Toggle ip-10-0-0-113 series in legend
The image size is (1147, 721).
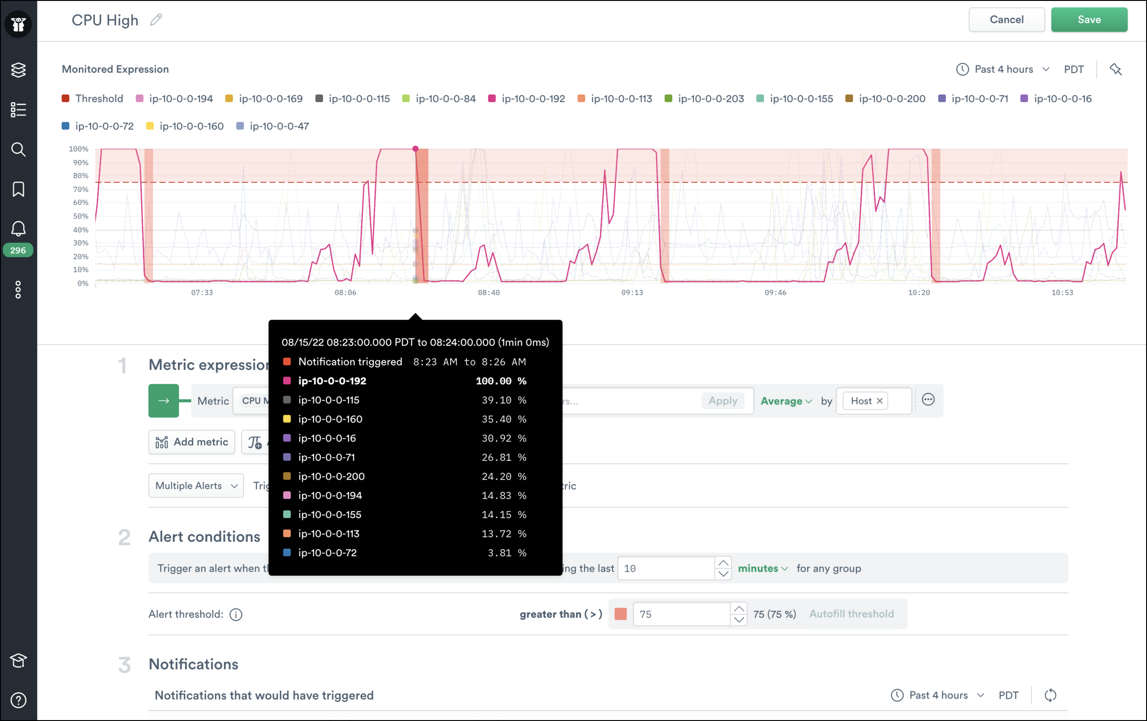coord(615,98)
